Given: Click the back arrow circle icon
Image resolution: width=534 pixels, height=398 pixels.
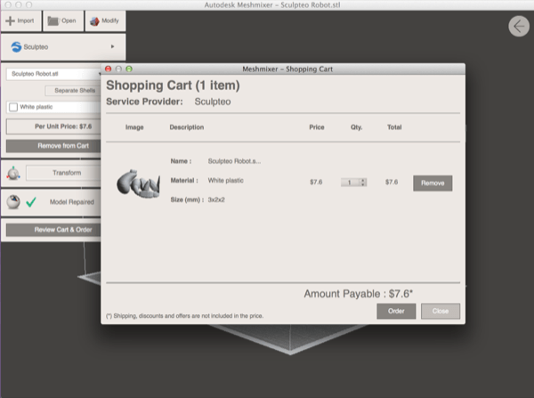Looking at the screenshot, I should [x=519, y=27].
